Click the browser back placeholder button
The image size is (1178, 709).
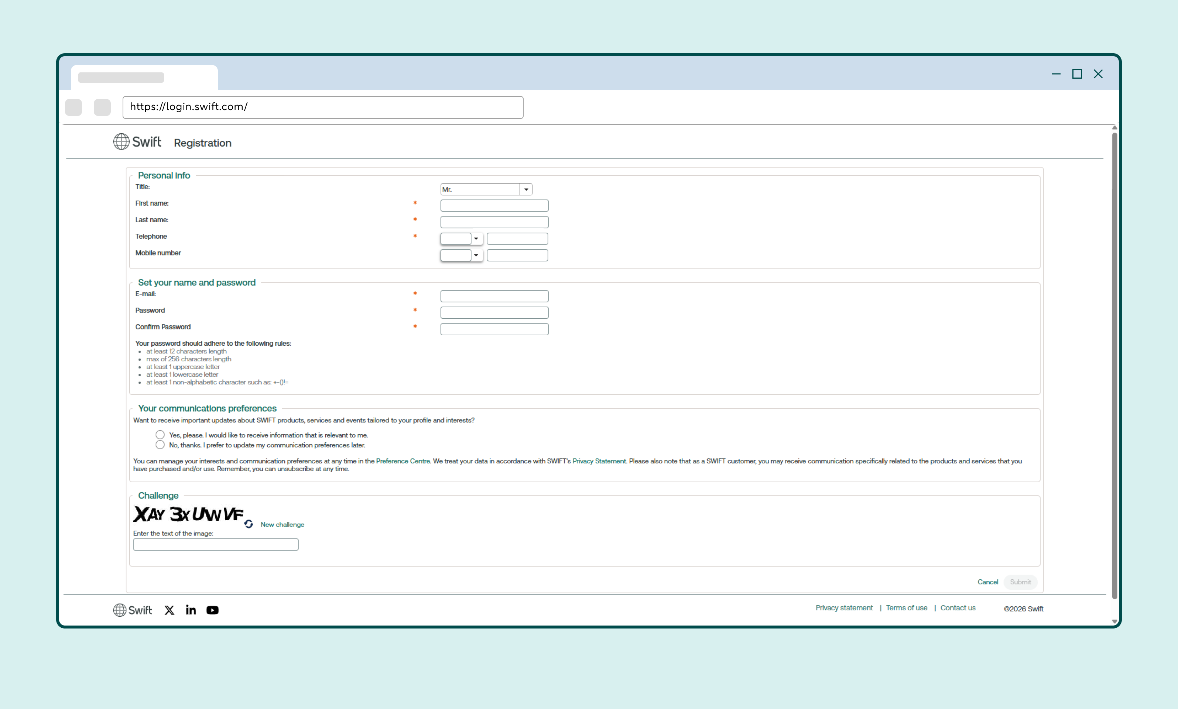tap(73, 107)
